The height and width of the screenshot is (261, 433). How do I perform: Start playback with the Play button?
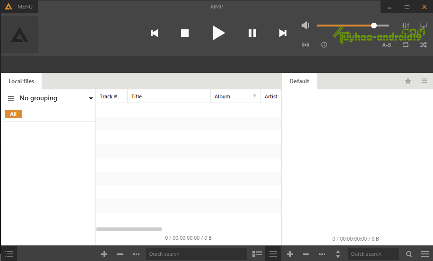[x=219, y=33]
